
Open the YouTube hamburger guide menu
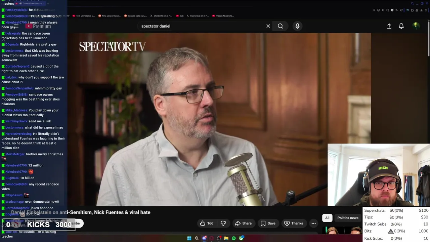point(16,26)
